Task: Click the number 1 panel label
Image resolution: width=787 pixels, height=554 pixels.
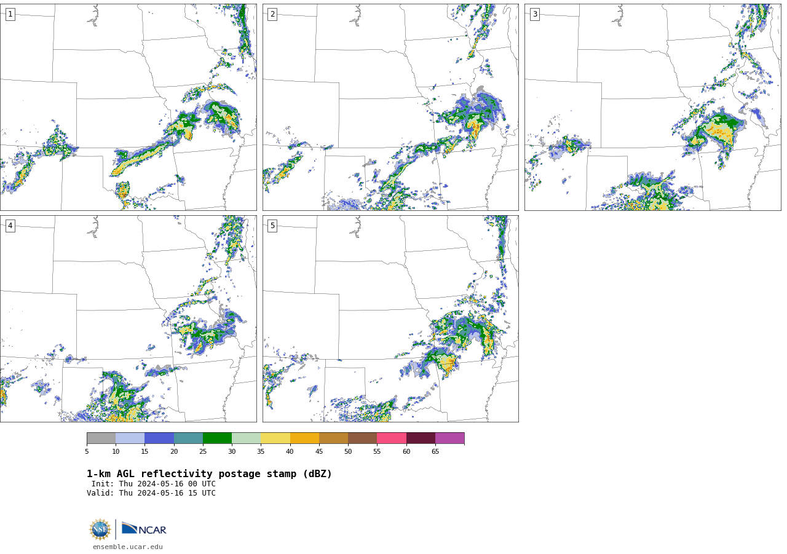Action: pyautogui.click(x=10, y=14)
